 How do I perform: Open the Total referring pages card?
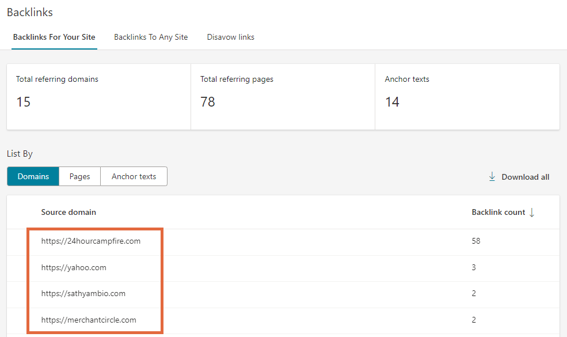283,97
